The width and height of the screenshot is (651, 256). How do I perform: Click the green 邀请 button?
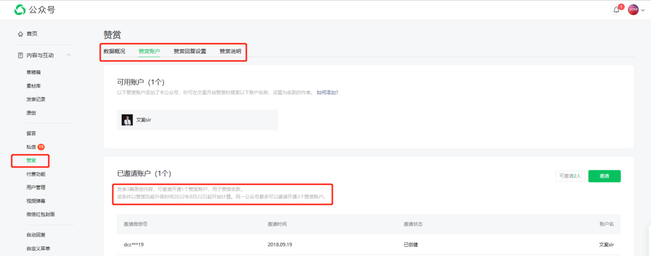click(604, 176)
